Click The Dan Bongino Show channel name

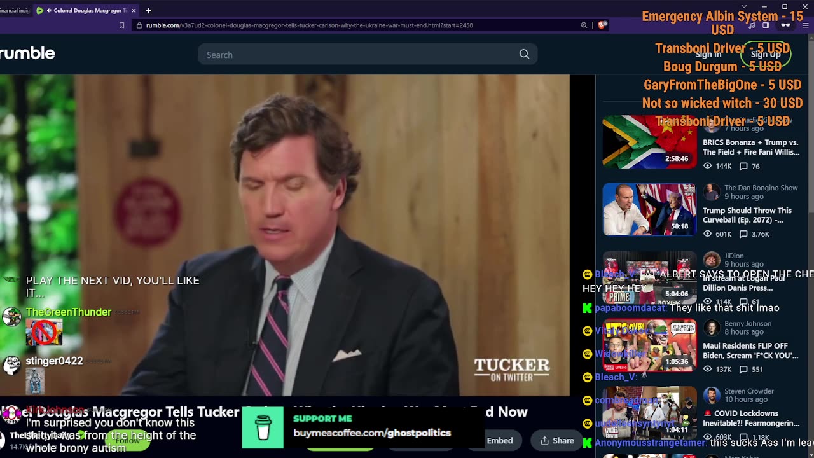761,188
